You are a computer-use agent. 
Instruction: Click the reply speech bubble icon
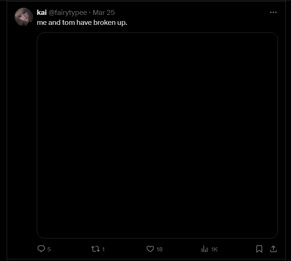pos(41,249)
